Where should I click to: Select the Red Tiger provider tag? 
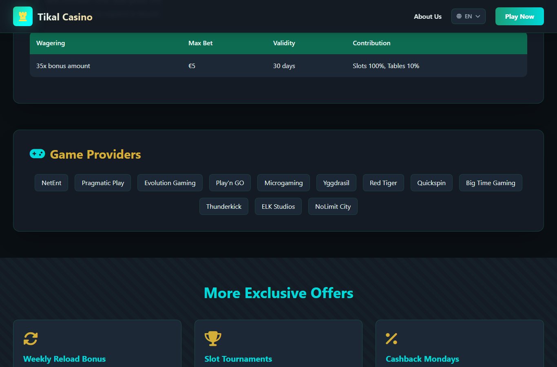point(383,183)
